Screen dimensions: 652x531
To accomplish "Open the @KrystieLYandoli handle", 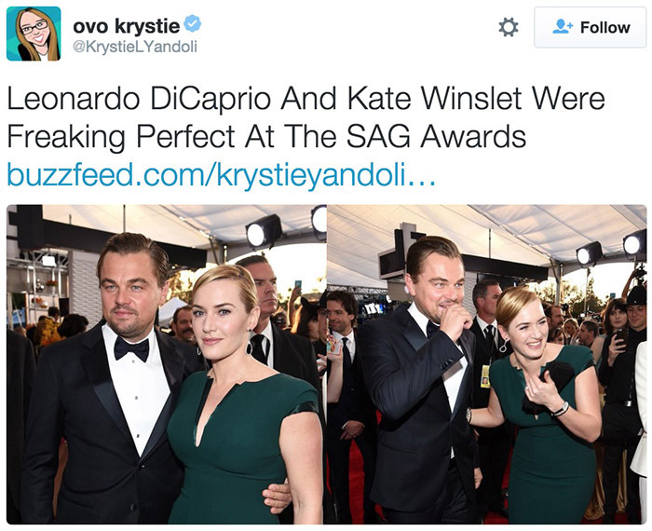I will pyautogui.click(x=135, y=47).
